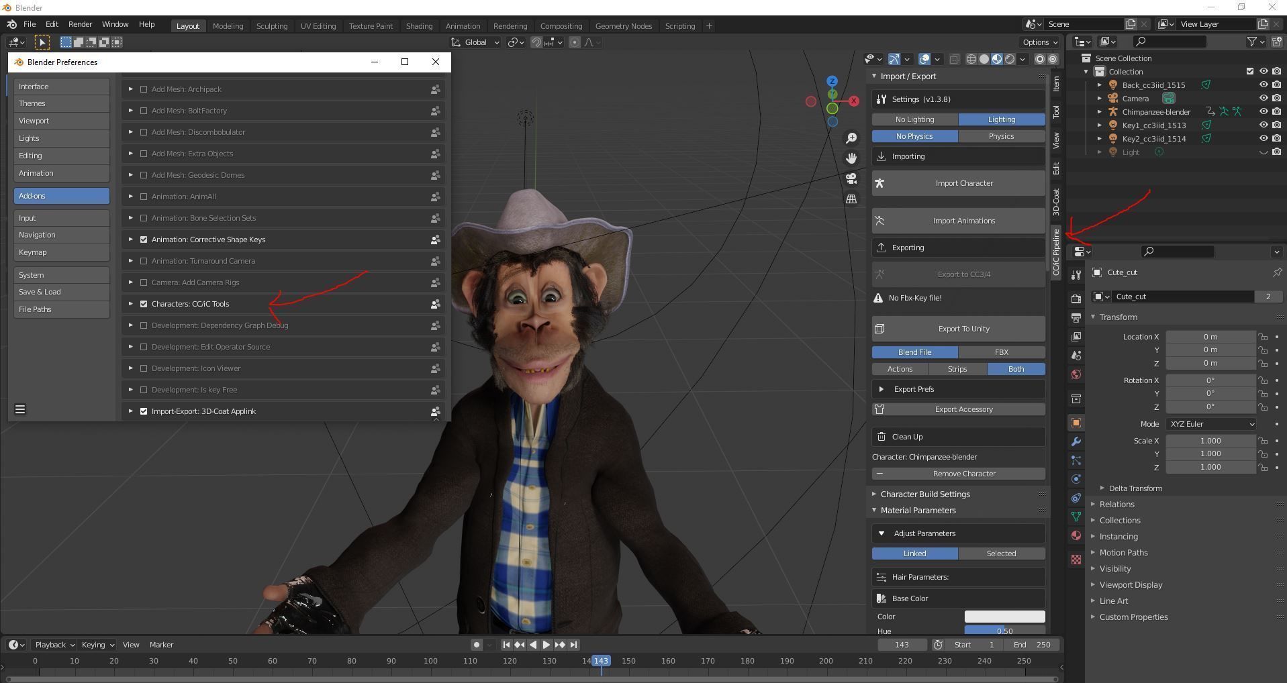Click the viewport zoom magnifier icon
The height and width of the screenshot is (683, 1287).
tap(851, 138)
